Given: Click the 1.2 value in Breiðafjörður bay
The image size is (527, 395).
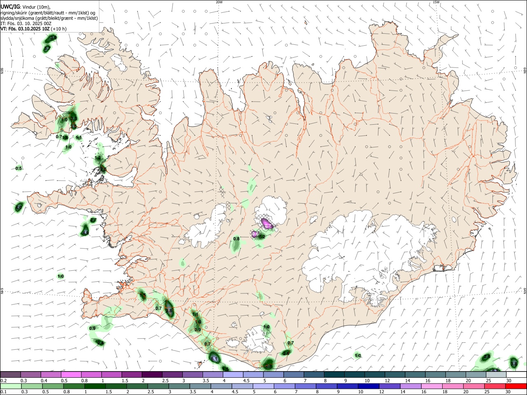Looking at the screenshot, I should pos(98,158).
